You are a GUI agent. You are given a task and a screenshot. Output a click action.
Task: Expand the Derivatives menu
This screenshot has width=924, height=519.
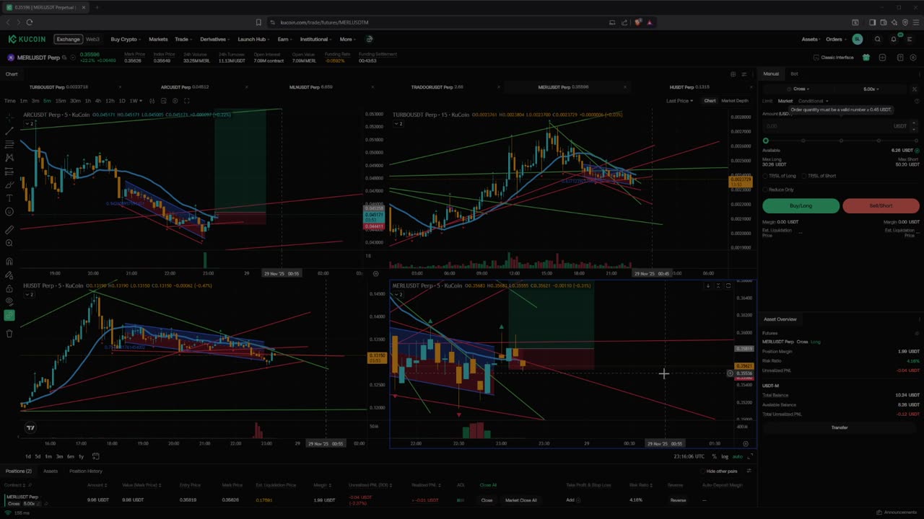coord(215,39)
